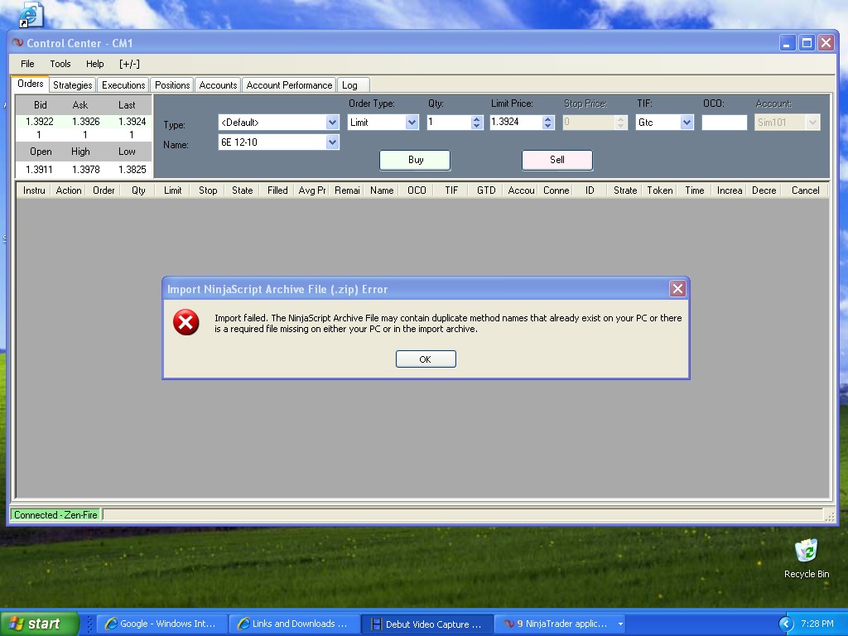Maximize the Control Center window

pos(807,43)
